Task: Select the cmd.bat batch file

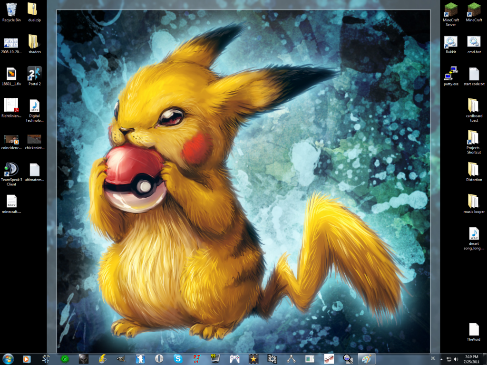Action: click(x=474, y=44)
